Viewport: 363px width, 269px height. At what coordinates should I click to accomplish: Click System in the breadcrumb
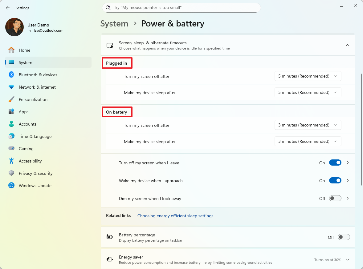click(114, 23)
